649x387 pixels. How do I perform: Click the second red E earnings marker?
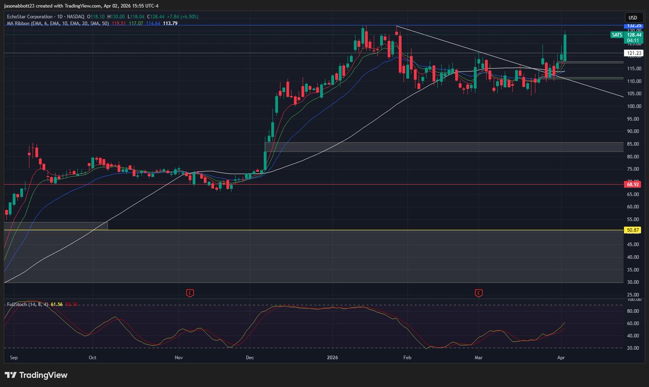pyautogui.click(x=479, y=293)
